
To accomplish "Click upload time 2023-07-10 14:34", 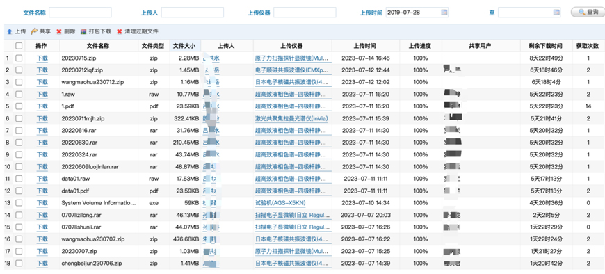I will [366, 203].
